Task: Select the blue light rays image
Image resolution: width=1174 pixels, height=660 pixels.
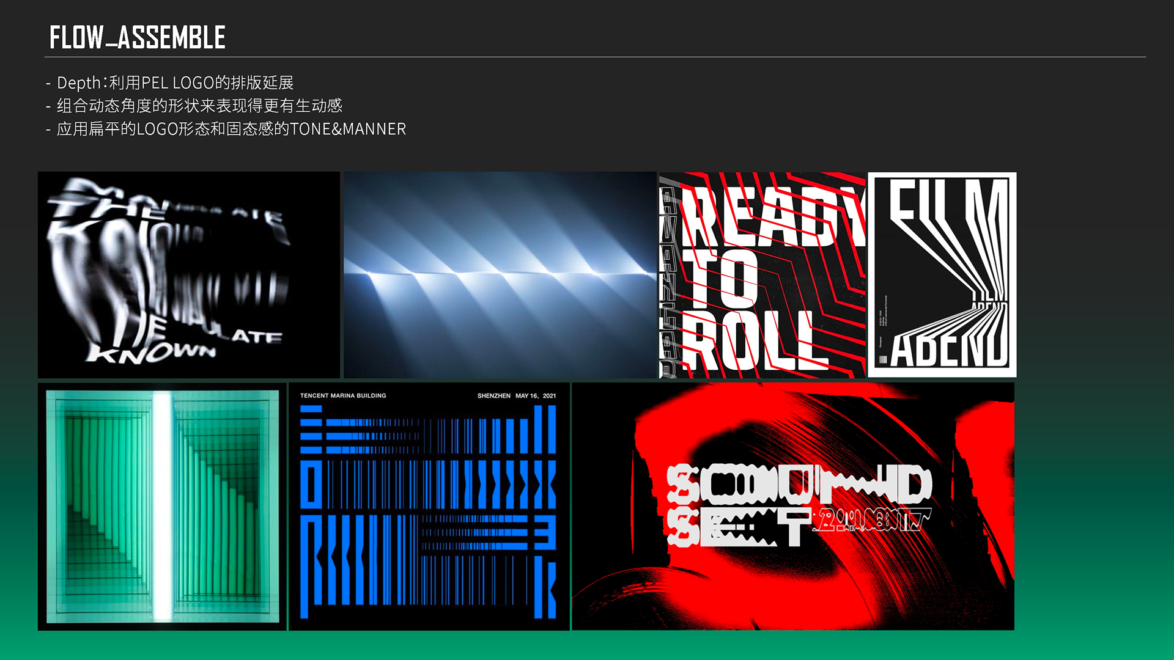Action: point(500,275)
